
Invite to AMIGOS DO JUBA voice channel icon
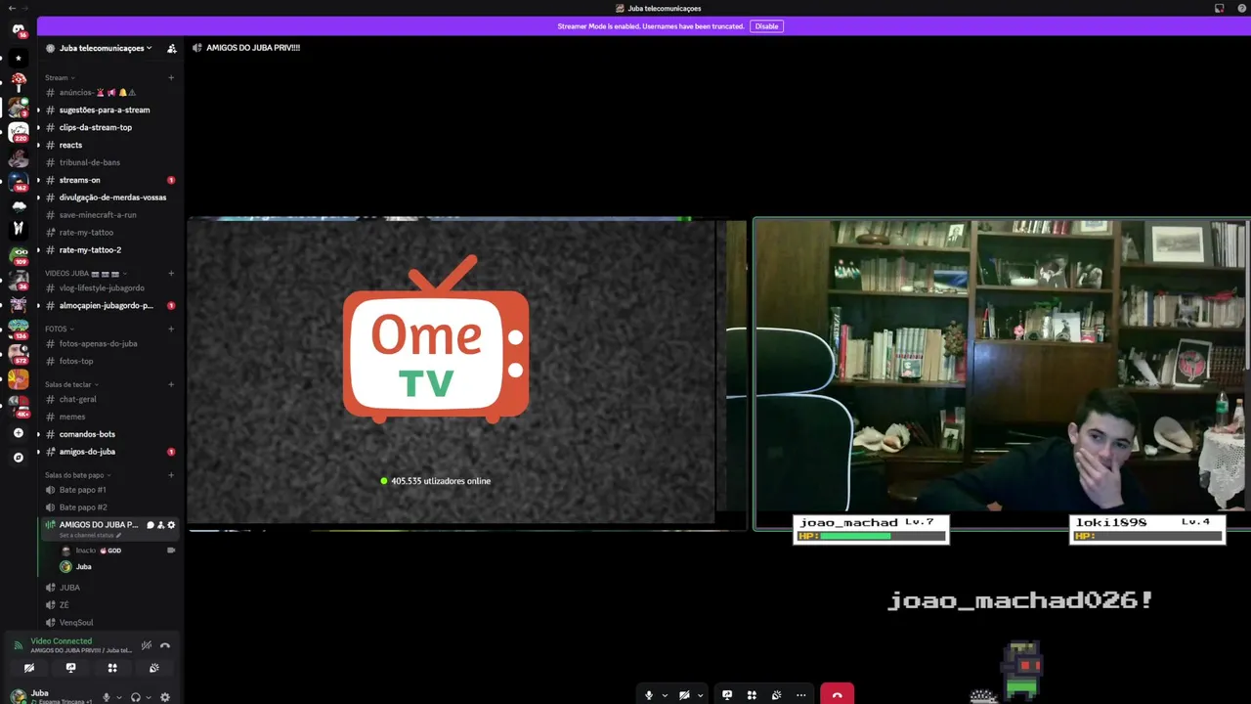tap(161, 525)
